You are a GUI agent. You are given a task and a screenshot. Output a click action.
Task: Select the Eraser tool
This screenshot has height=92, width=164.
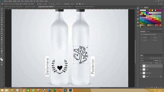(2, 33)
